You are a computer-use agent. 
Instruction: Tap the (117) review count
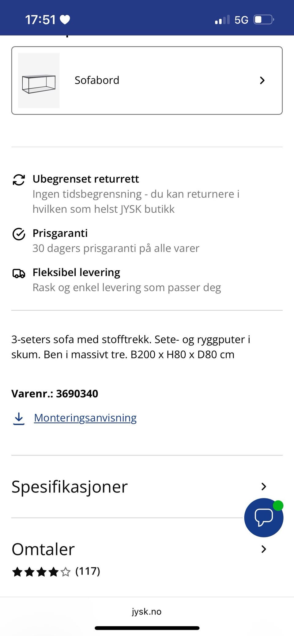pos(88,571)
